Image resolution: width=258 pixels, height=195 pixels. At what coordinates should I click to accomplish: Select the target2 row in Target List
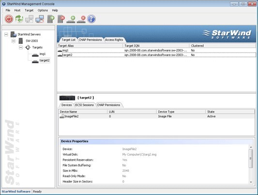(156, 55)
